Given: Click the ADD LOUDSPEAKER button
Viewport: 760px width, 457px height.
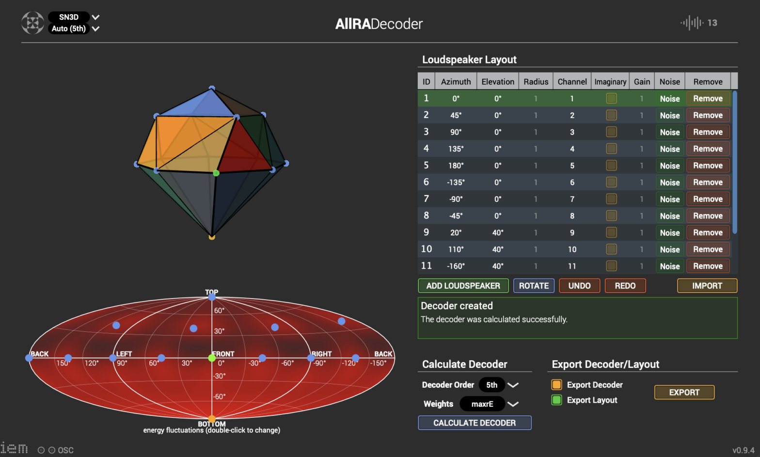Looking at the screenshot, I should click(x=463, y=286).
